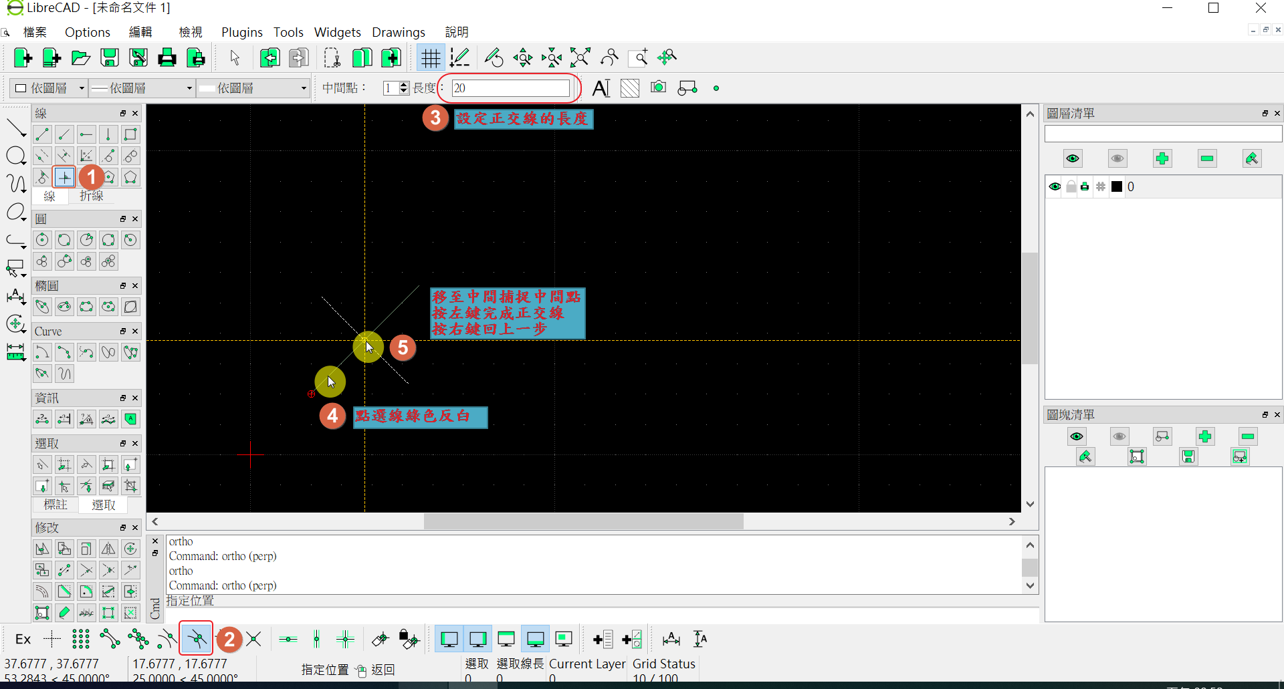This screenshot has width=1284, height=689.
Task: Open the line width dropdown
Action: [x=142, y=88]
